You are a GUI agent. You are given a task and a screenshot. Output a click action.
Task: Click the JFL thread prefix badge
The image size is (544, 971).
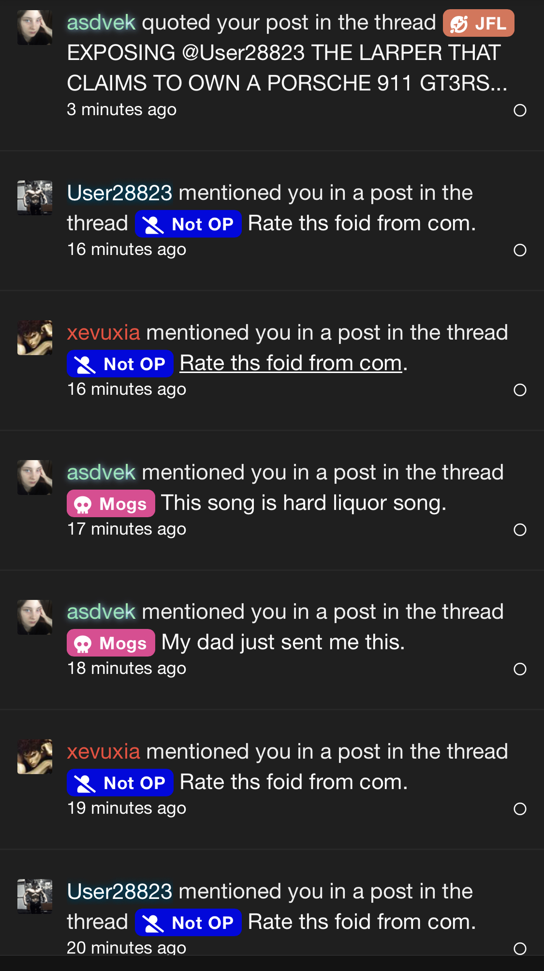[x=478, y=23]
